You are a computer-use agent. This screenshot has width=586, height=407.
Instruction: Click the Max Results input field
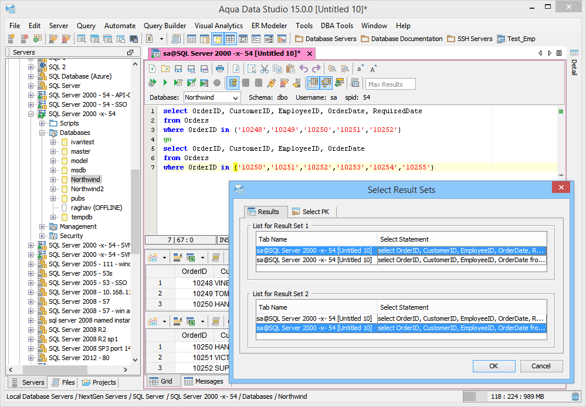tap(390, 84)
